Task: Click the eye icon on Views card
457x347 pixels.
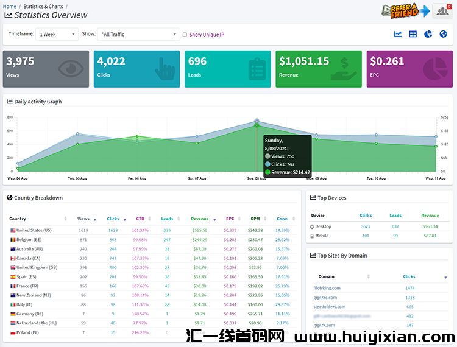Action: click(71, 69)
